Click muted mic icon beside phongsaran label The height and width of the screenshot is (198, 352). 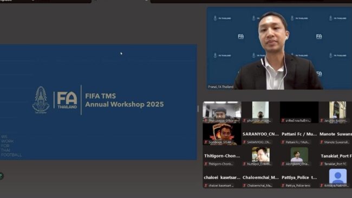pyautogui.click(x=244, y=121)
